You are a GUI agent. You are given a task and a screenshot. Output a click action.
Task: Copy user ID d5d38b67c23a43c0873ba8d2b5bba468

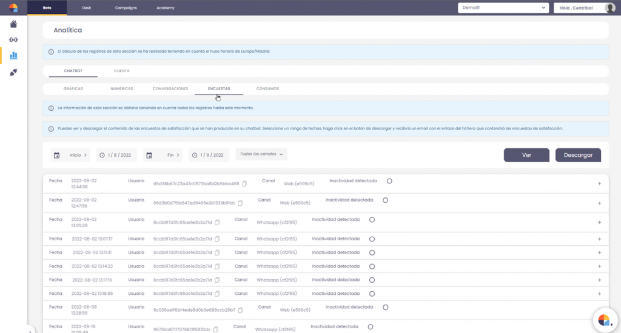(x=244, y=183)
